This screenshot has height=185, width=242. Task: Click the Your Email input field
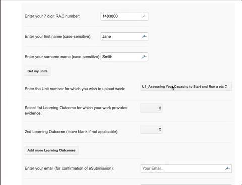(x=186, y=168)
